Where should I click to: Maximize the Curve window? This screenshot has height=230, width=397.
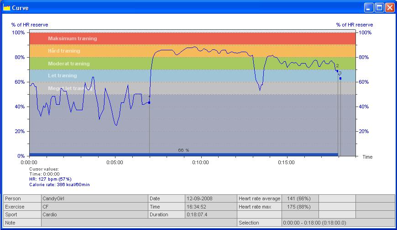click(x=379, y=8)
